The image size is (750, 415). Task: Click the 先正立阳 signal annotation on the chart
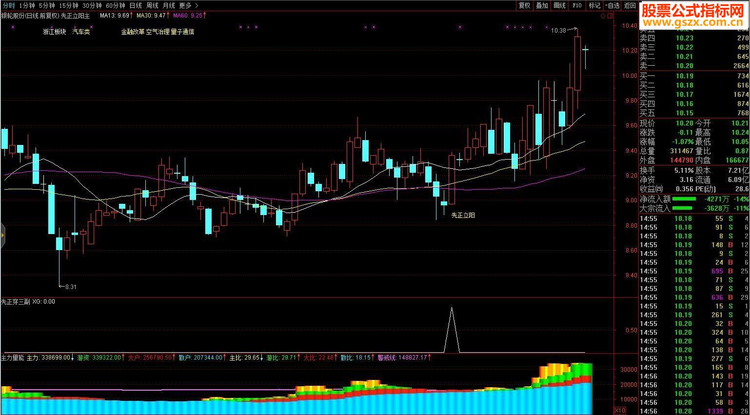coord(463,215)
